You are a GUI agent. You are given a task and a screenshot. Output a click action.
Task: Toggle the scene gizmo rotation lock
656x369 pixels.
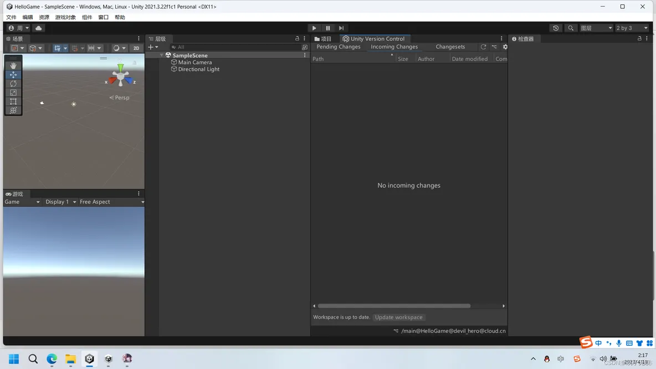tap(135, 63)
